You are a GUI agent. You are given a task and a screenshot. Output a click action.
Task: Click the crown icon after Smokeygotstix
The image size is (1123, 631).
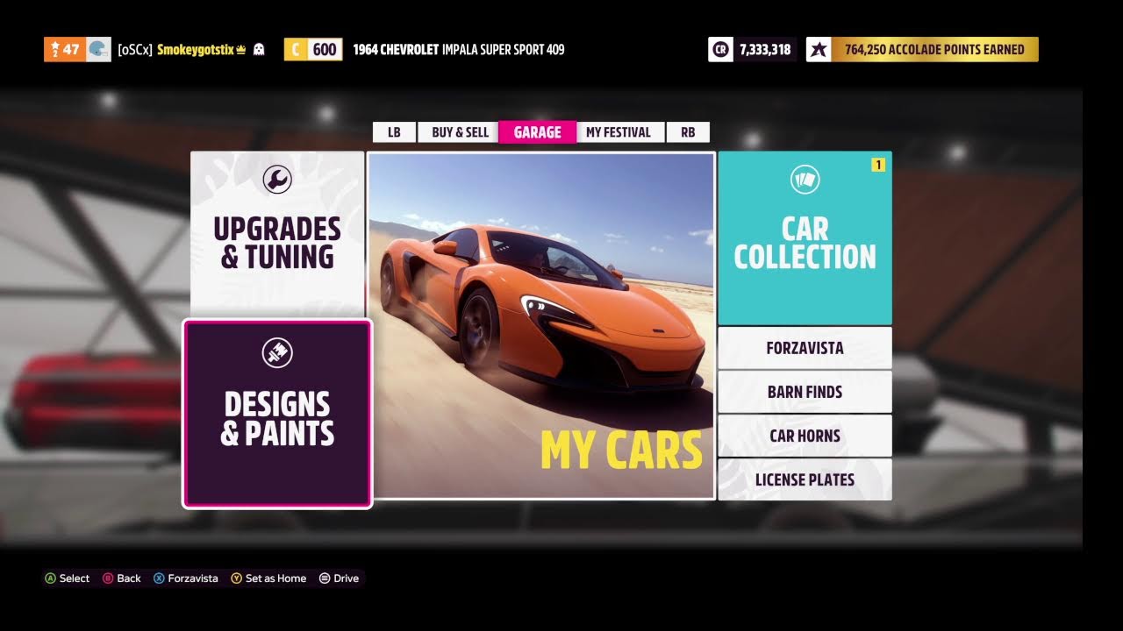point(241,50)
